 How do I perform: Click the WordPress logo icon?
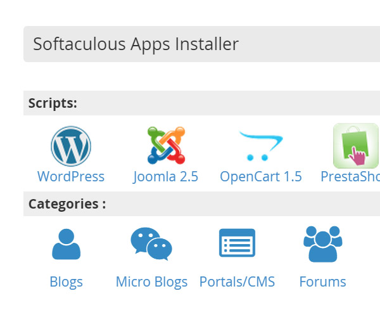71,146
